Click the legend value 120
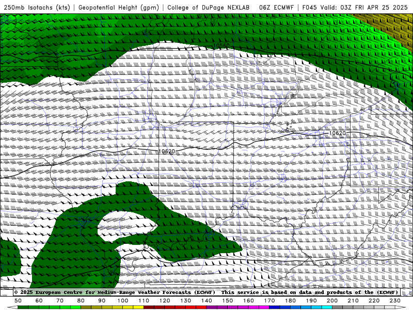The width and height of the screenshot is (413, 310). coord(165,301)
